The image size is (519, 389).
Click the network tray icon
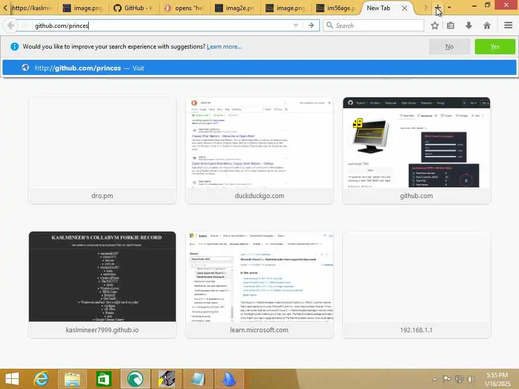point(459,379)
